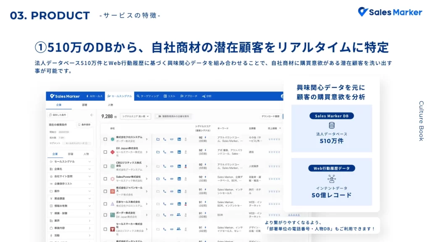The image size is (430, 242).
Task: Click the people icon in ボーダー株式会社 row
Action: [x=179, y=214]
